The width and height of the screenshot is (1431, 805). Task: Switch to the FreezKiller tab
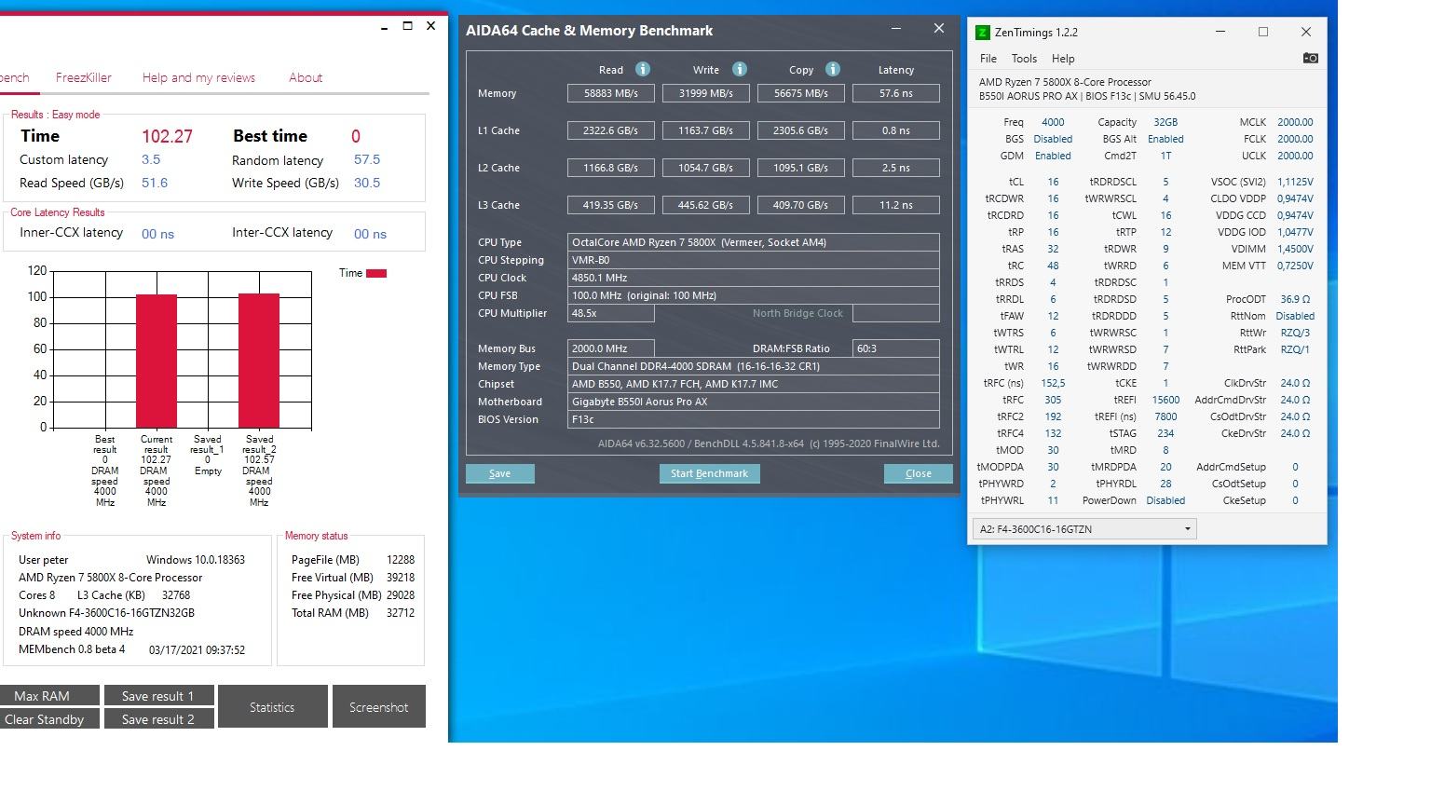tap(84, 77)
